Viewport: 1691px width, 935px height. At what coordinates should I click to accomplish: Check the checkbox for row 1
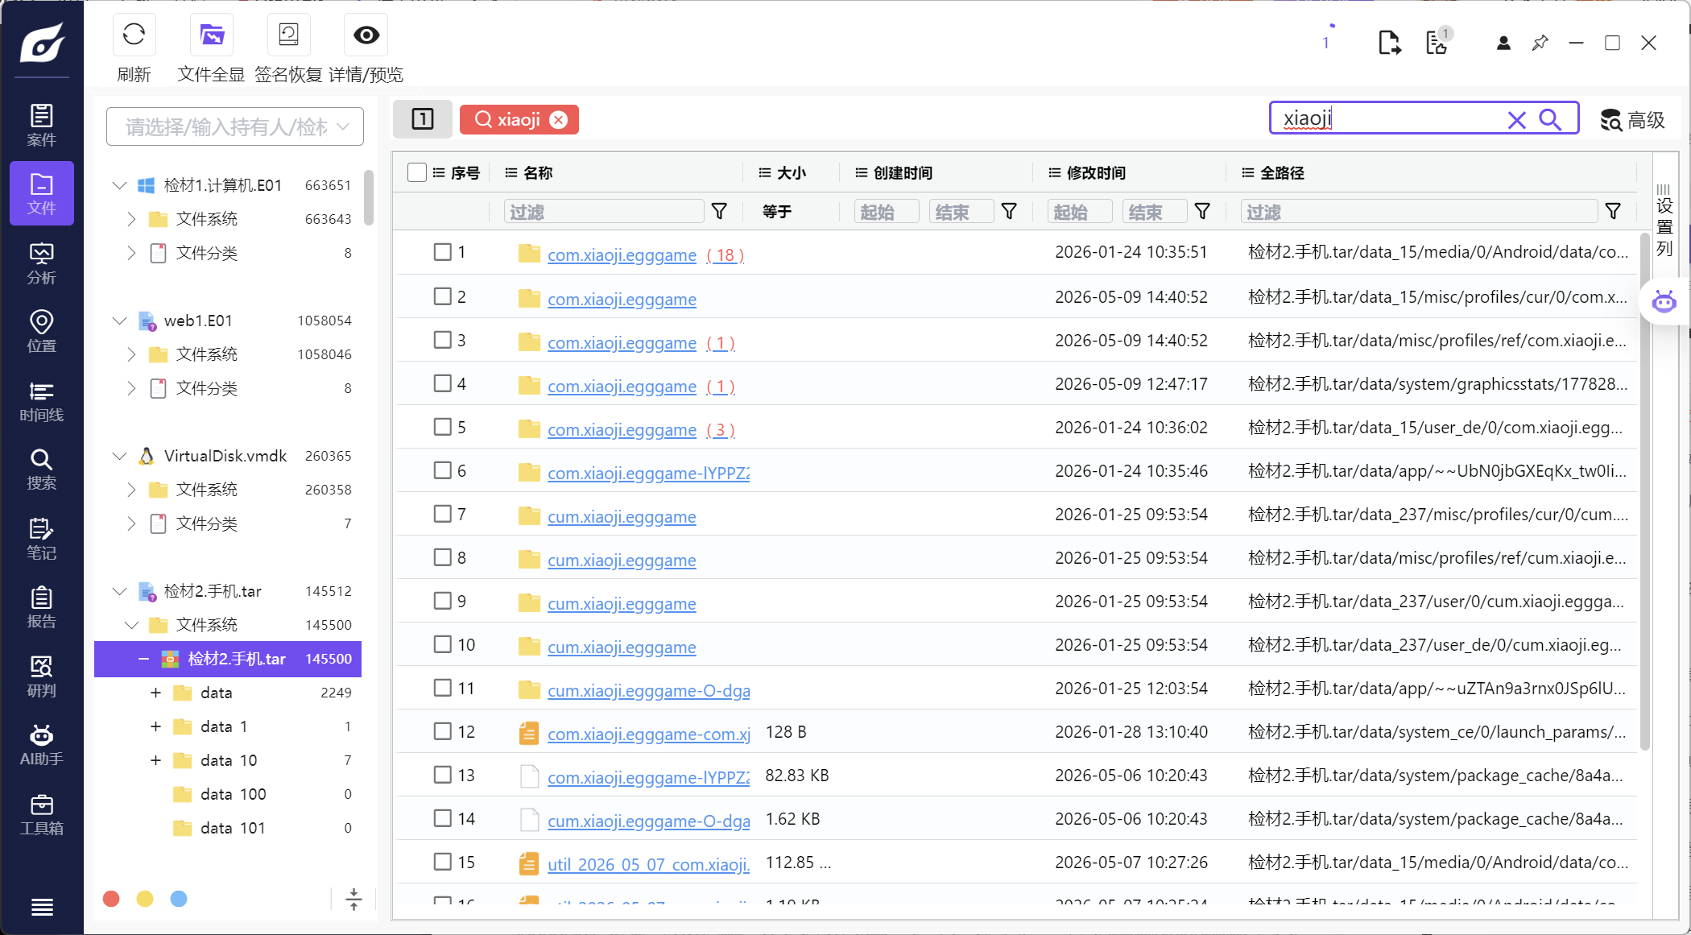point(442,252)
